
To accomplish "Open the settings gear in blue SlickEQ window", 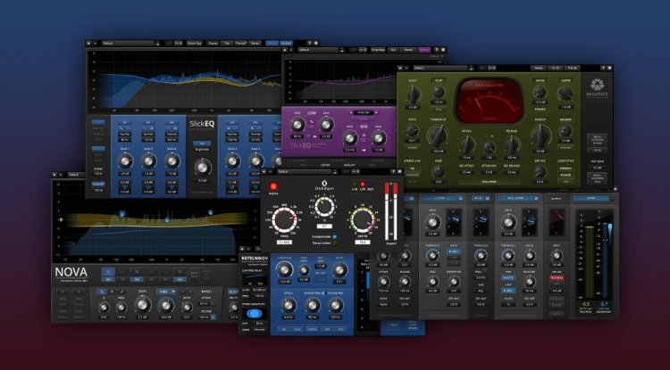I will pos(315,43).
